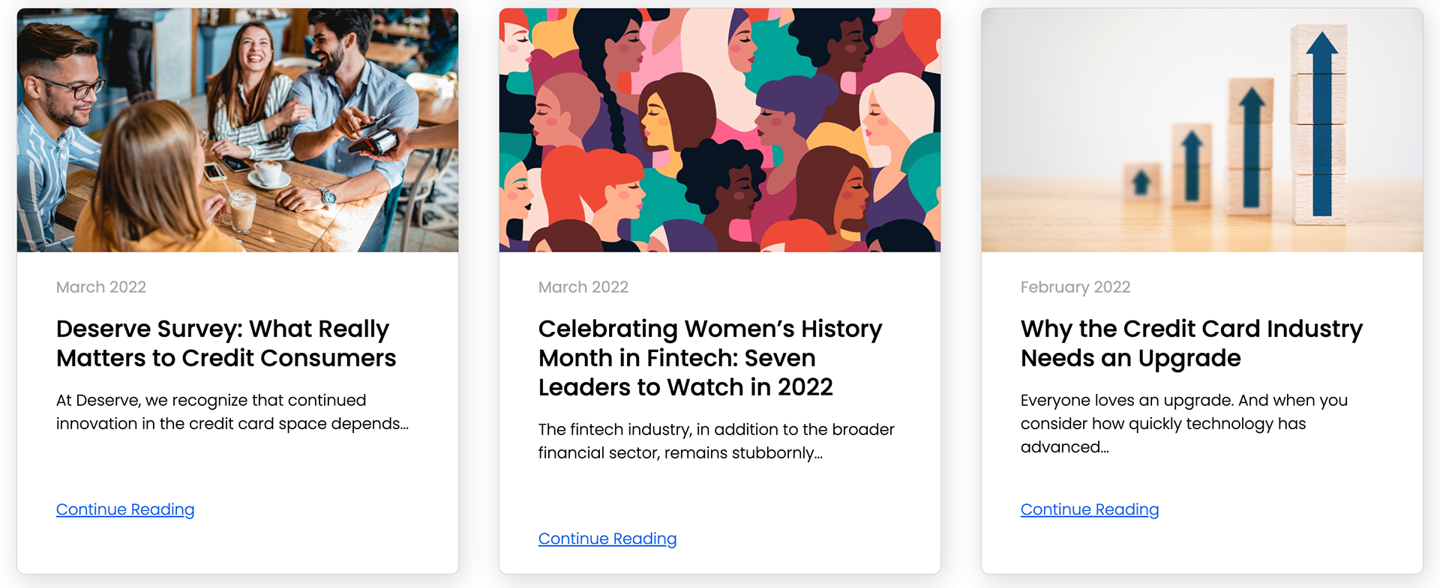Image resolution: width=1440 pixels, height=588 pixels.
Task: Click the colorful women illustration thumbnail
Action: click(x=719, y=130)
